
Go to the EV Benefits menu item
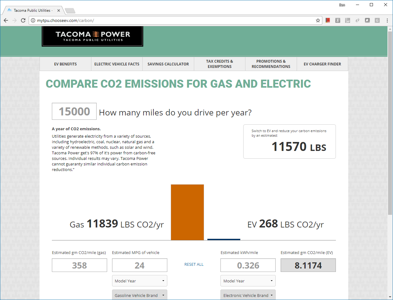[x=65, y=64]
